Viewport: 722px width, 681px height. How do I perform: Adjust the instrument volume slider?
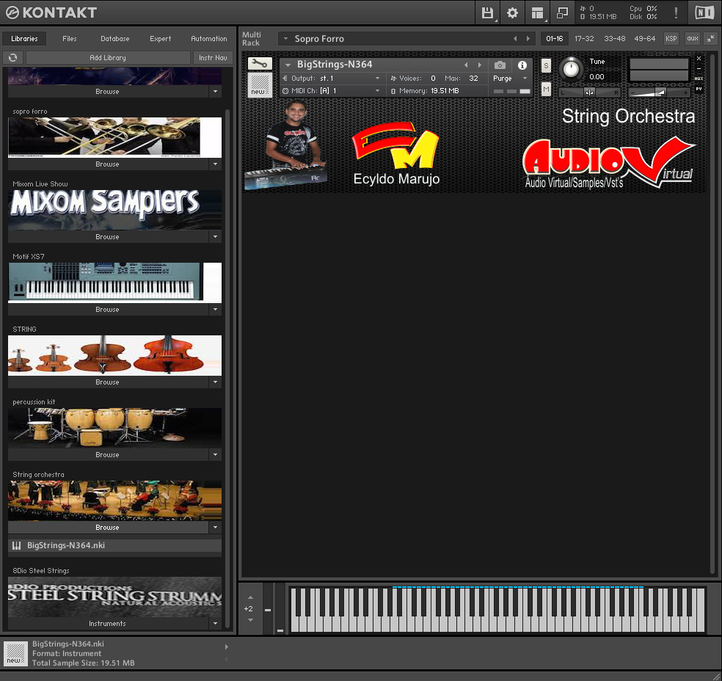[x=659, y=92]
